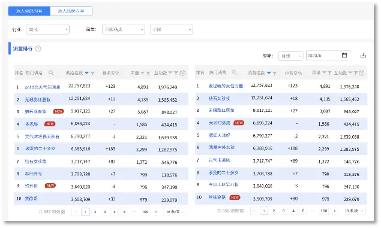The height and width of the screenshot is (228, 381).
Task: Open column settings gear of the 热门消费 table
Action: coord(362,73)
